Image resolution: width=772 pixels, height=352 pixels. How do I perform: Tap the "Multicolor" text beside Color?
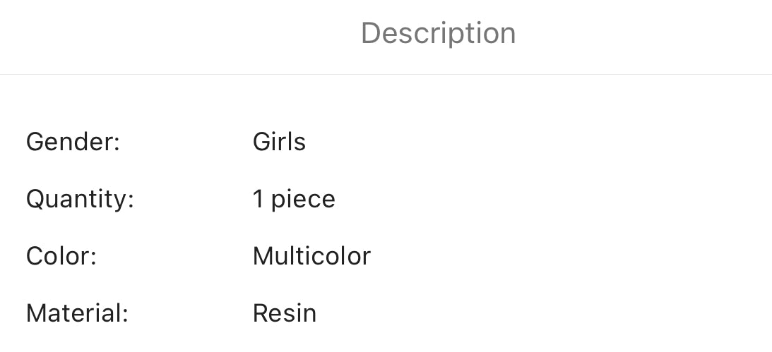tap(311, 255)
